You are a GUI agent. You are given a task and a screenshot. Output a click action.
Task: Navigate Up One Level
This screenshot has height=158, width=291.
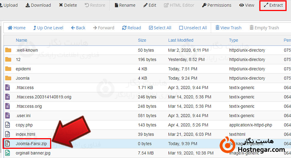click(48, 28)
